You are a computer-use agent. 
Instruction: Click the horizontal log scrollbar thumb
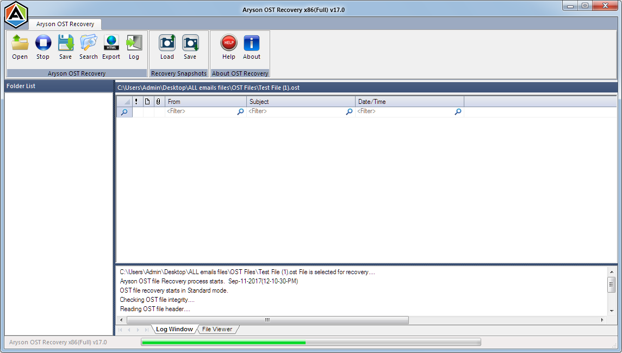pos(268,320)
